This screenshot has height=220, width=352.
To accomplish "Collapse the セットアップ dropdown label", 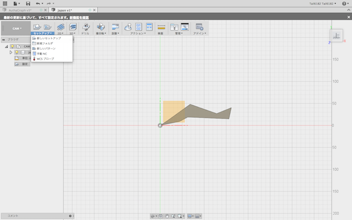I will click(x=42, y=33).
